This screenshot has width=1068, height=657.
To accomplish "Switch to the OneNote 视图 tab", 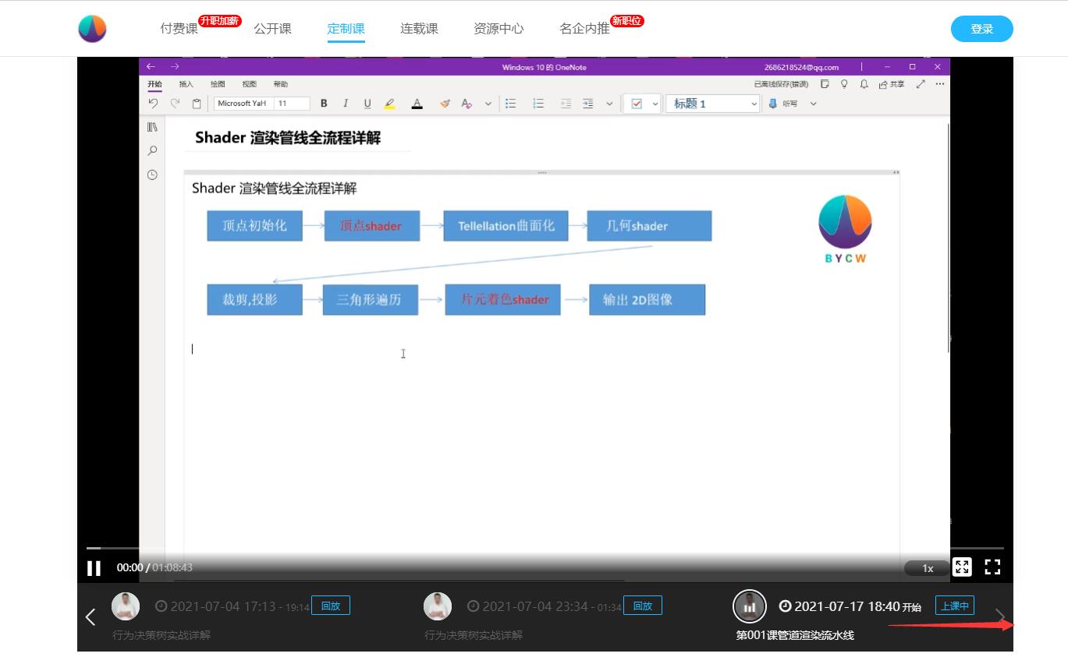I will click(249, 84).
